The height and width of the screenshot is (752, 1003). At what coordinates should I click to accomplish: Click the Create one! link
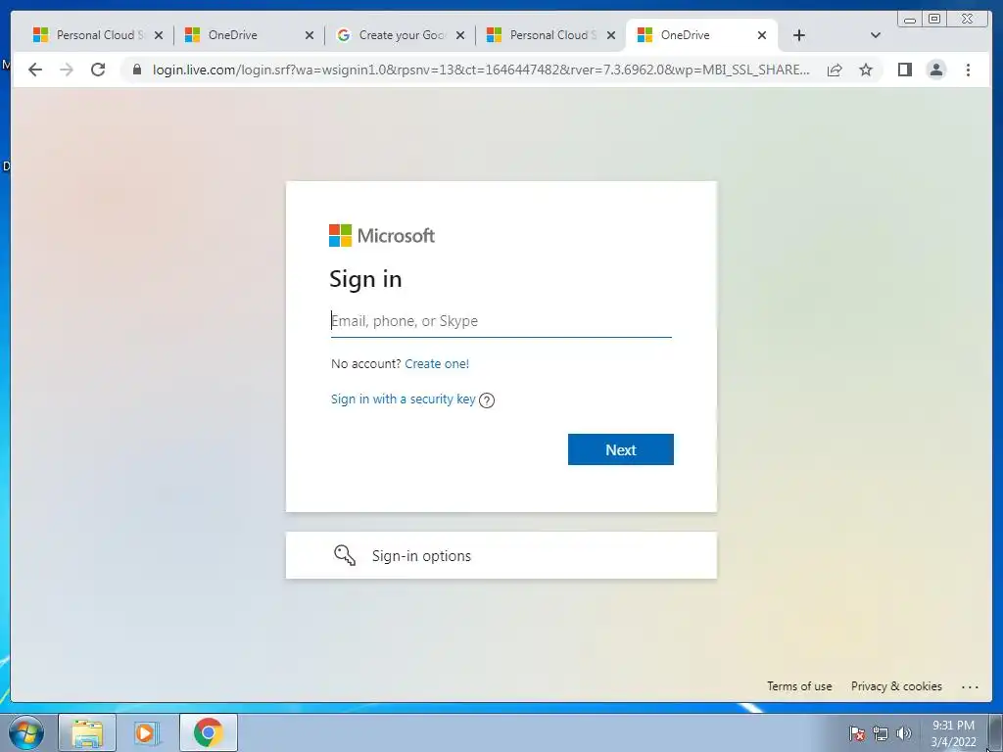pyautogui.click(x=437, y=364)
